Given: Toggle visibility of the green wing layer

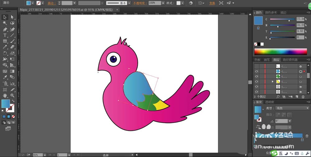Looking at the screenshot, I should coord(257,76).
